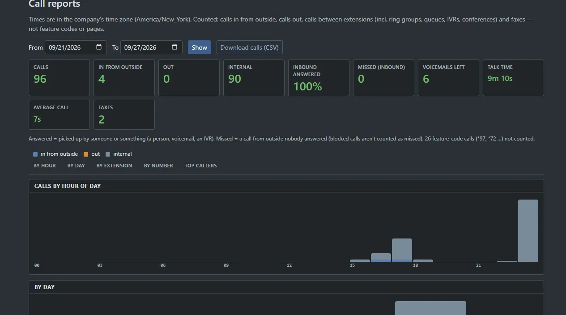Viewport: 566px width, 315px height.
Task: Click the axis label 21 on hour chart
Action: (478, 265)
